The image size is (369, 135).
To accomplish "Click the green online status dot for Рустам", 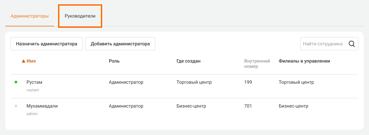I will [x=16, y=82].
